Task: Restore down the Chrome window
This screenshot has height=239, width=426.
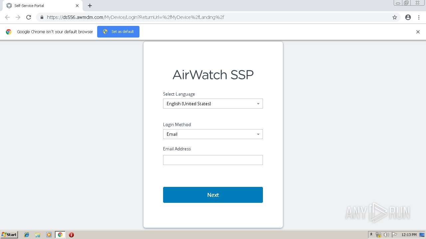Action: (x=406, y=3)
